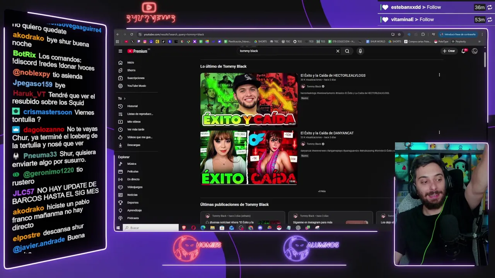Click browser back arrow
The height and width of the screenshot is (278, 495).
coord(118,34)
